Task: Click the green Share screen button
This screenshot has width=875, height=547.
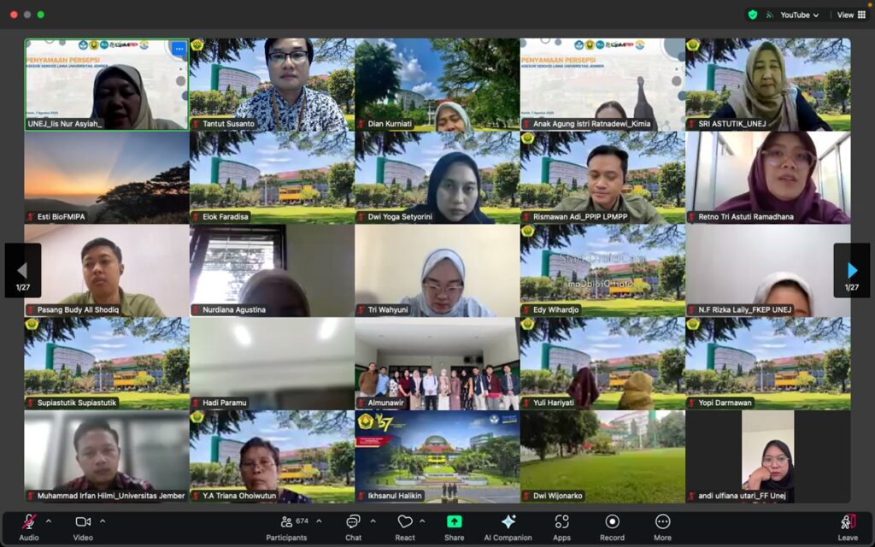Action: coord(455,522)
